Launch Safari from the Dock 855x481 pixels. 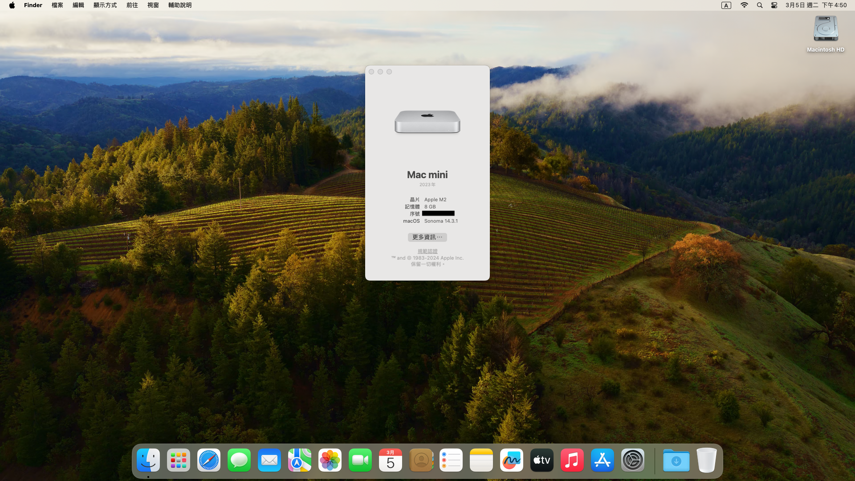point(209,460)
